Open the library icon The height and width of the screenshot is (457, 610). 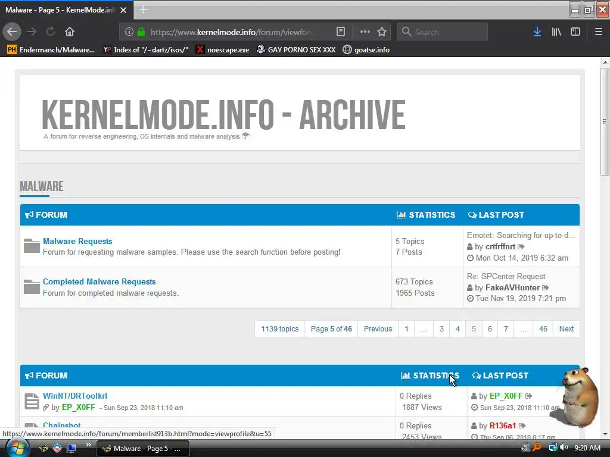point(556,32)
